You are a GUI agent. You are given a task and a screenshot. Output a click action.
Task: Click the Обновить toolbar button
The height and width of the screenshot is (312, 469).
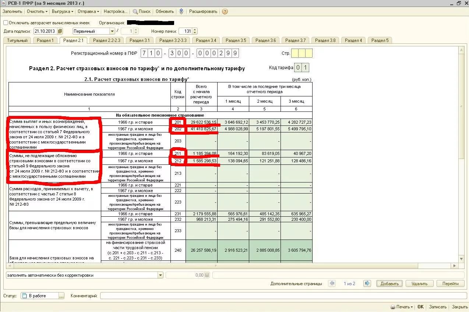[x=165, y=11]
